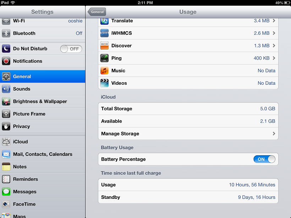
Task: Select Picture Frame settings entry
Action: coord(43,114)
